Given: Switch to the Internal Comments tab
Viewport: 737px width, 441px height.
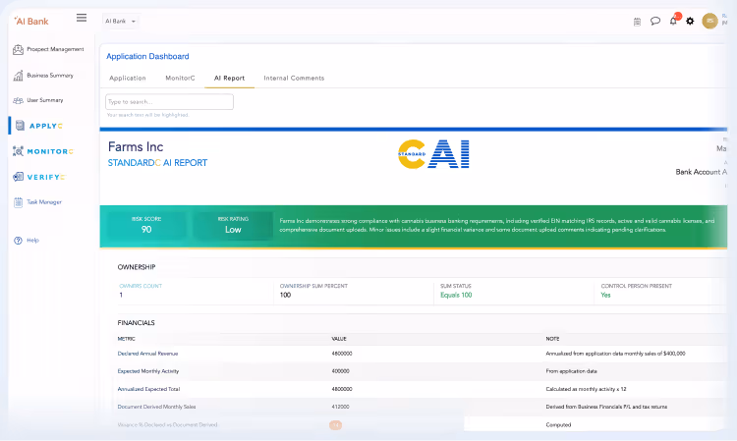Looking at the screenshot, I should (294, 78).
